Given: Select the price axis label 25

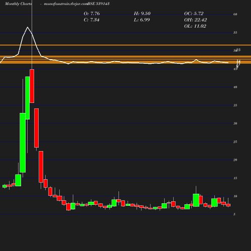Looking at the screenshot, I should (235, 142).
